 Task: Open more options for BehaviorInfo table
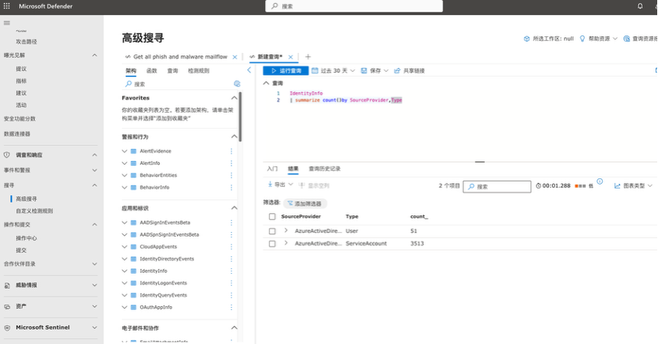point(231,188)
